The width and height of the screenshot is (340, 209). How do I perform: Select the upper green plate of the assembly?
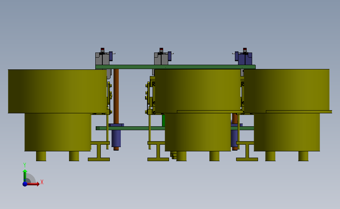(x=175, y=67)
